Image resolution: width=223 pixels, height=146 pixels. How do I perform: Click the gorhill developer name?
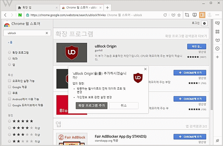99,51
